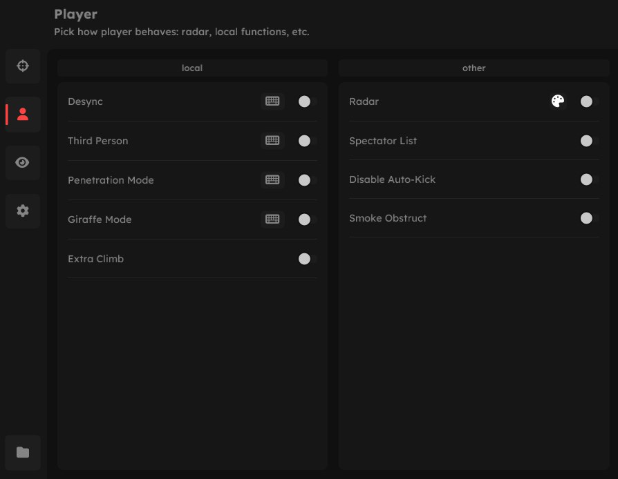
Task: Open the Radar color palette picker
Action: (558, 101)
